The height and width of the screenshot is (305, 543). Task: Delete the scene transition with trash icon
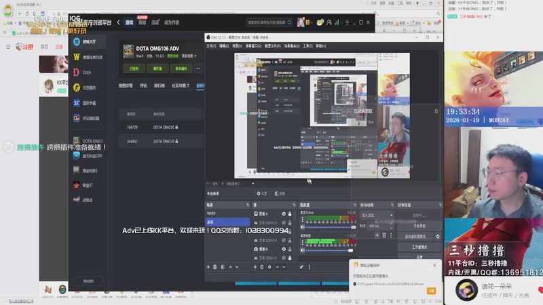pos(384,235)
